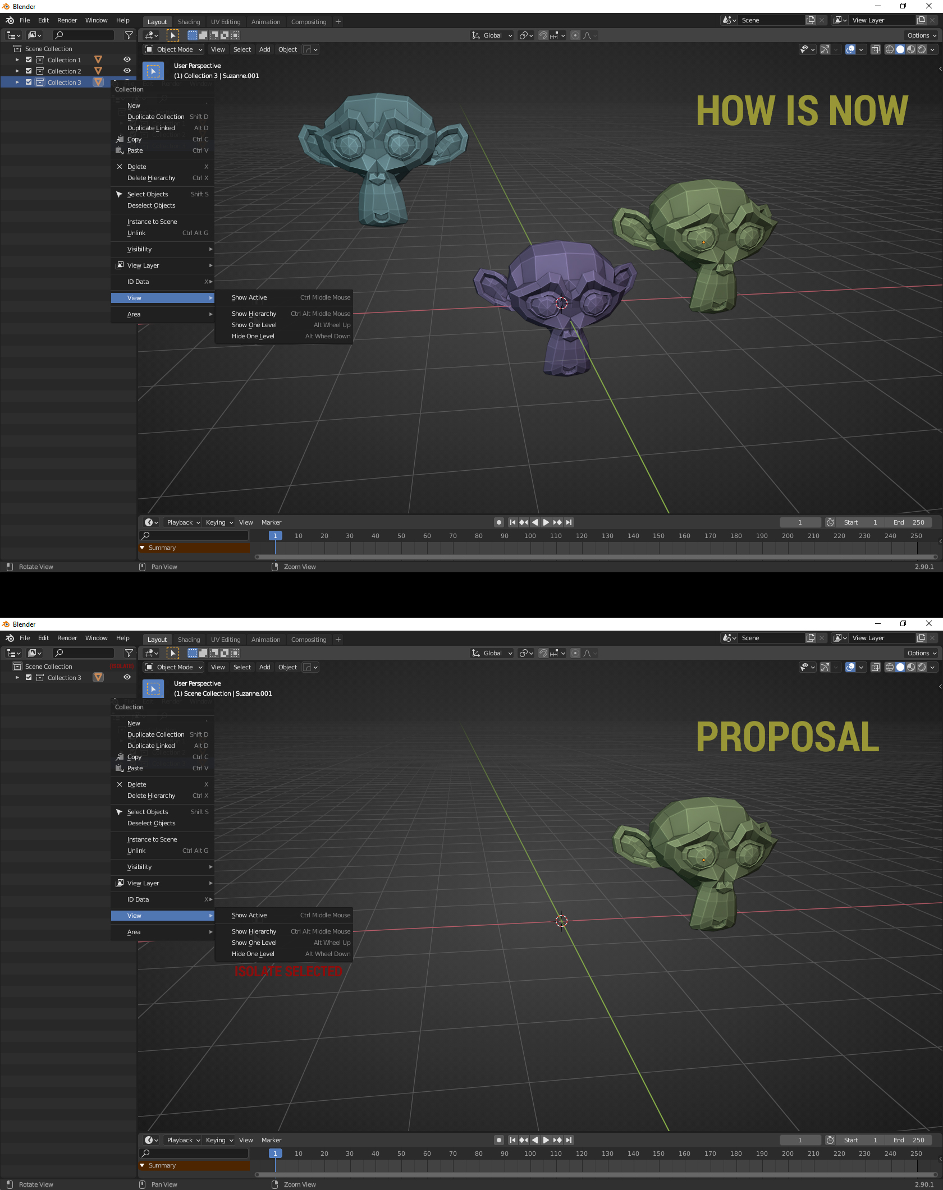
Task: Switch to Shading tab in HOW IS NOW window
Action: (189, 22)
